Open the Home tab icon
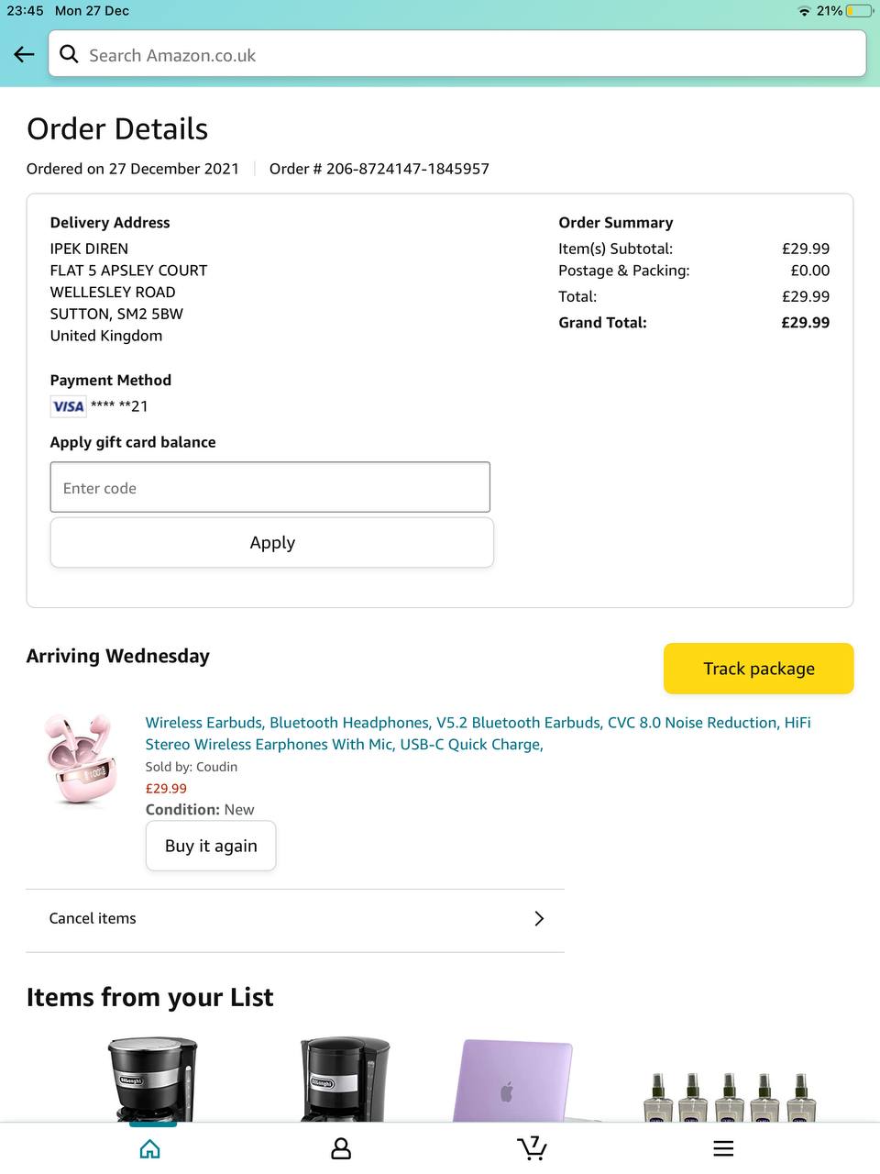 150,1148
